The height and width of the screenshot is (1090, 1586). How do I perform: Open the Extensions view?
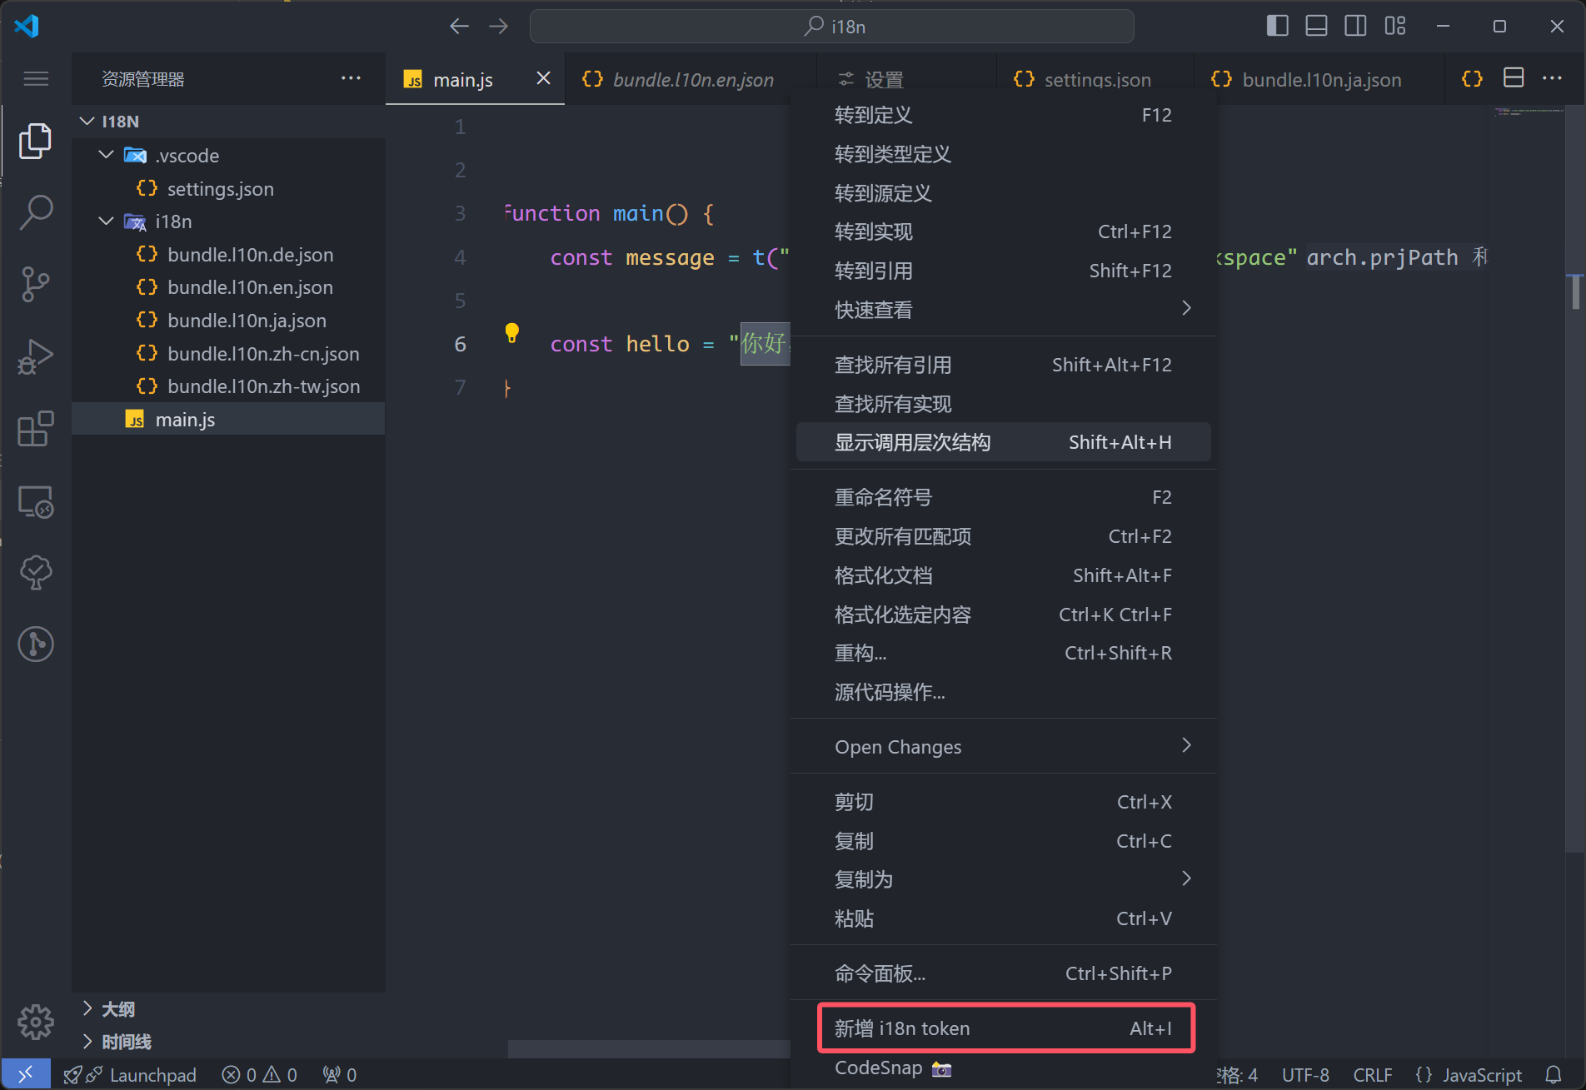tap(35, 430)
